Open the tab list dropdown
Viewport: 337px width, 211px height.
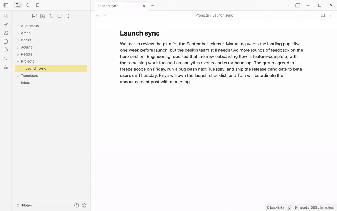pyautogui.click(x=289, y=5)
